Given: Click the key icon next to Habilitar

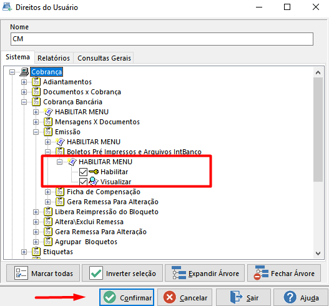Looking at the screenshot, I should [x=94, y=172].
